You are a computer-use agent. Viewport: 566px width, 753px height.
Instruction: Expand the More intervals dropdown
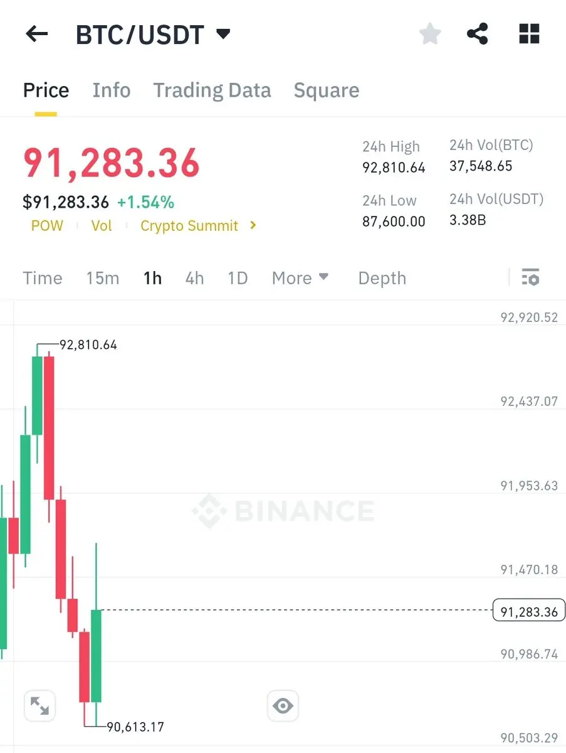coord(300,278)
